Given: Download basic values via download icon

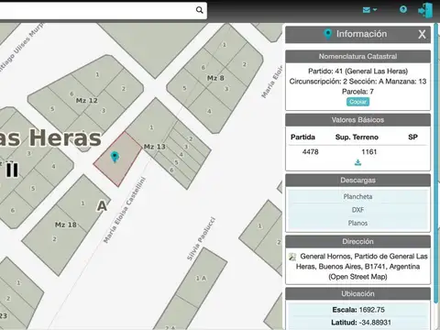Looking at the screenshot, I should pos(357,162).
